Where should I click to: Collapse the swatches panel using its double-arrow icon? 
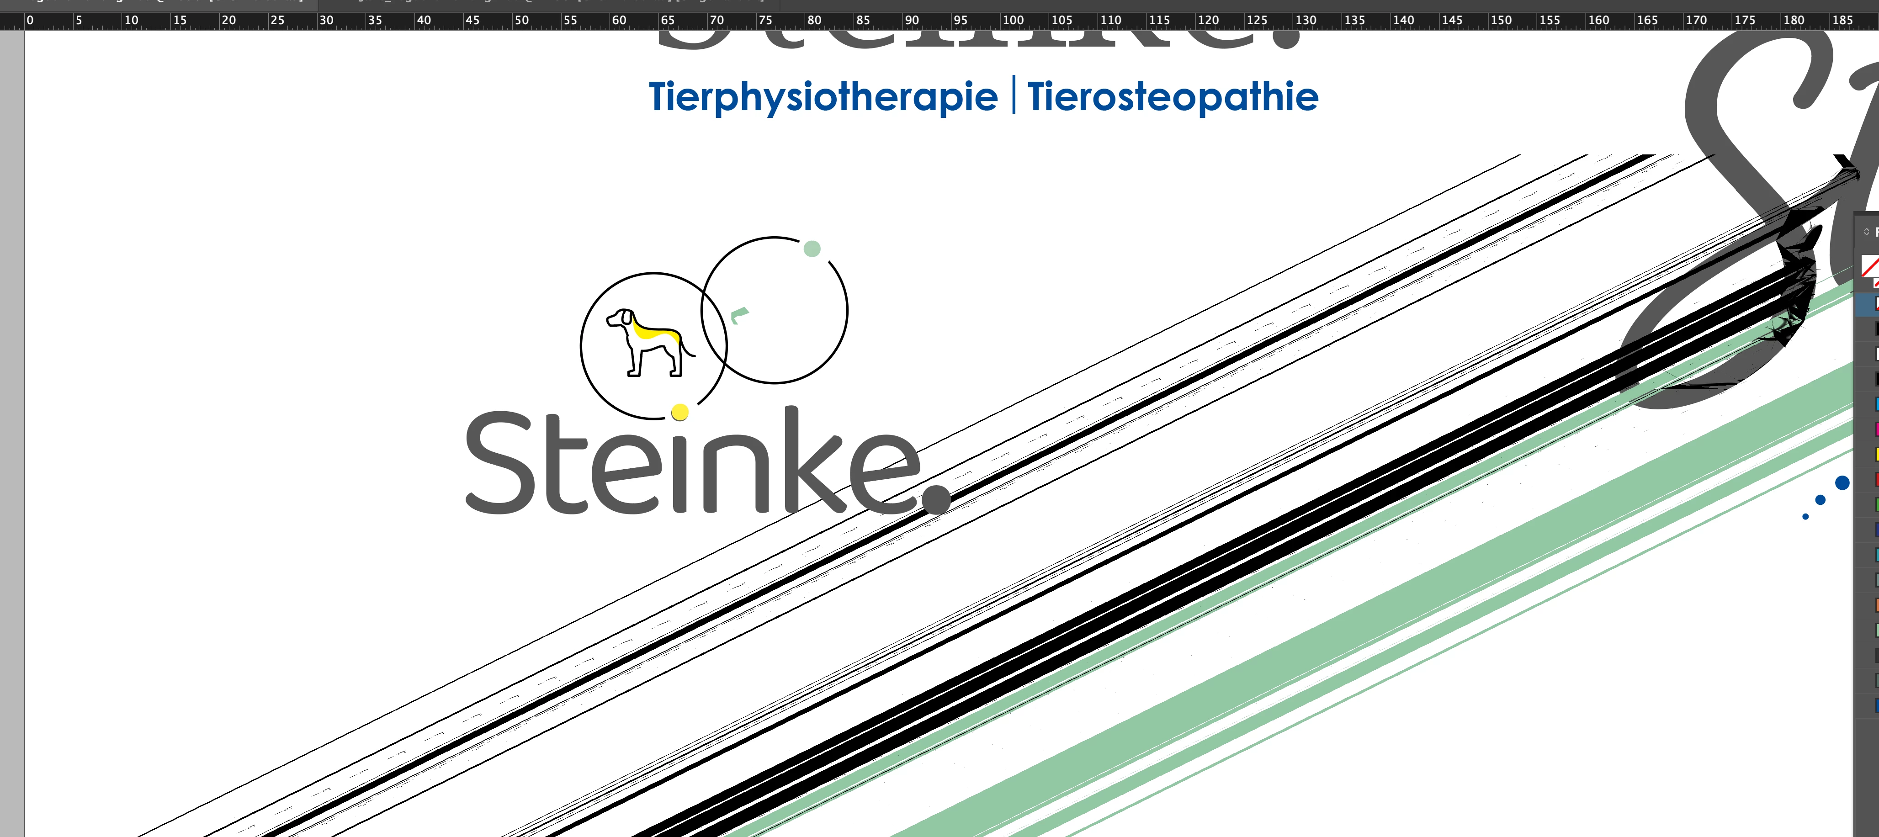[1867, 232]
